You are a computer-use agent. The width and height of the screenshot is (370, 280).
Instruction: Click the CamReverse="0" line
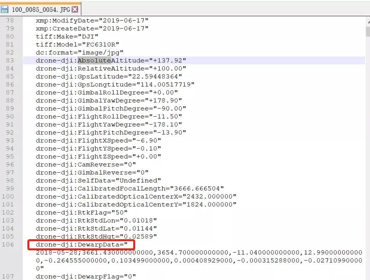86,165
